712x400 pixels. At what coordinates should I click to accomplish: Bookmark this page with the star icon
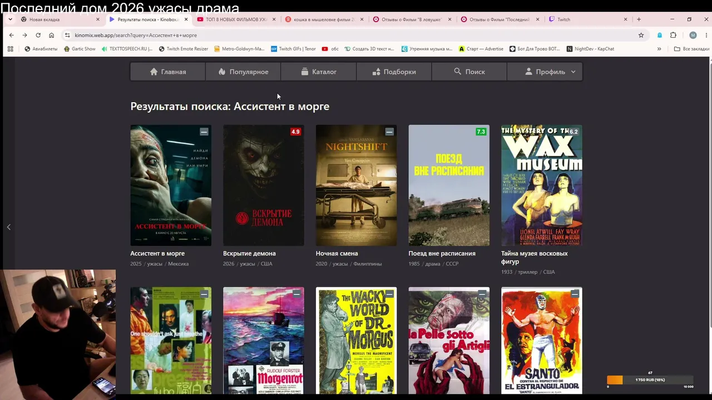[x=641, y=35]
